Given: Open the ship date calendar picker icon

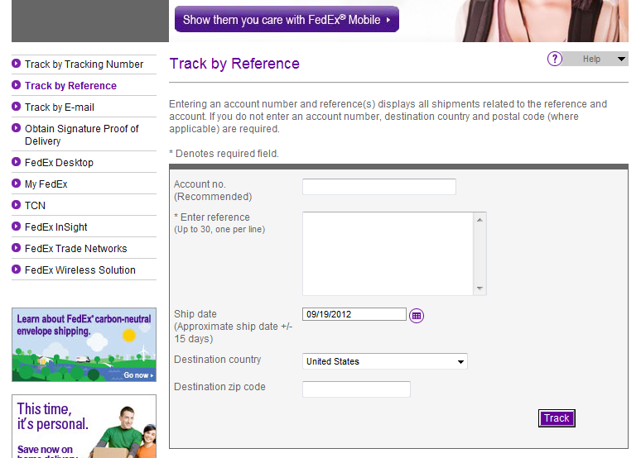Looking at the screenshot, I should click(x=417, y=316).
